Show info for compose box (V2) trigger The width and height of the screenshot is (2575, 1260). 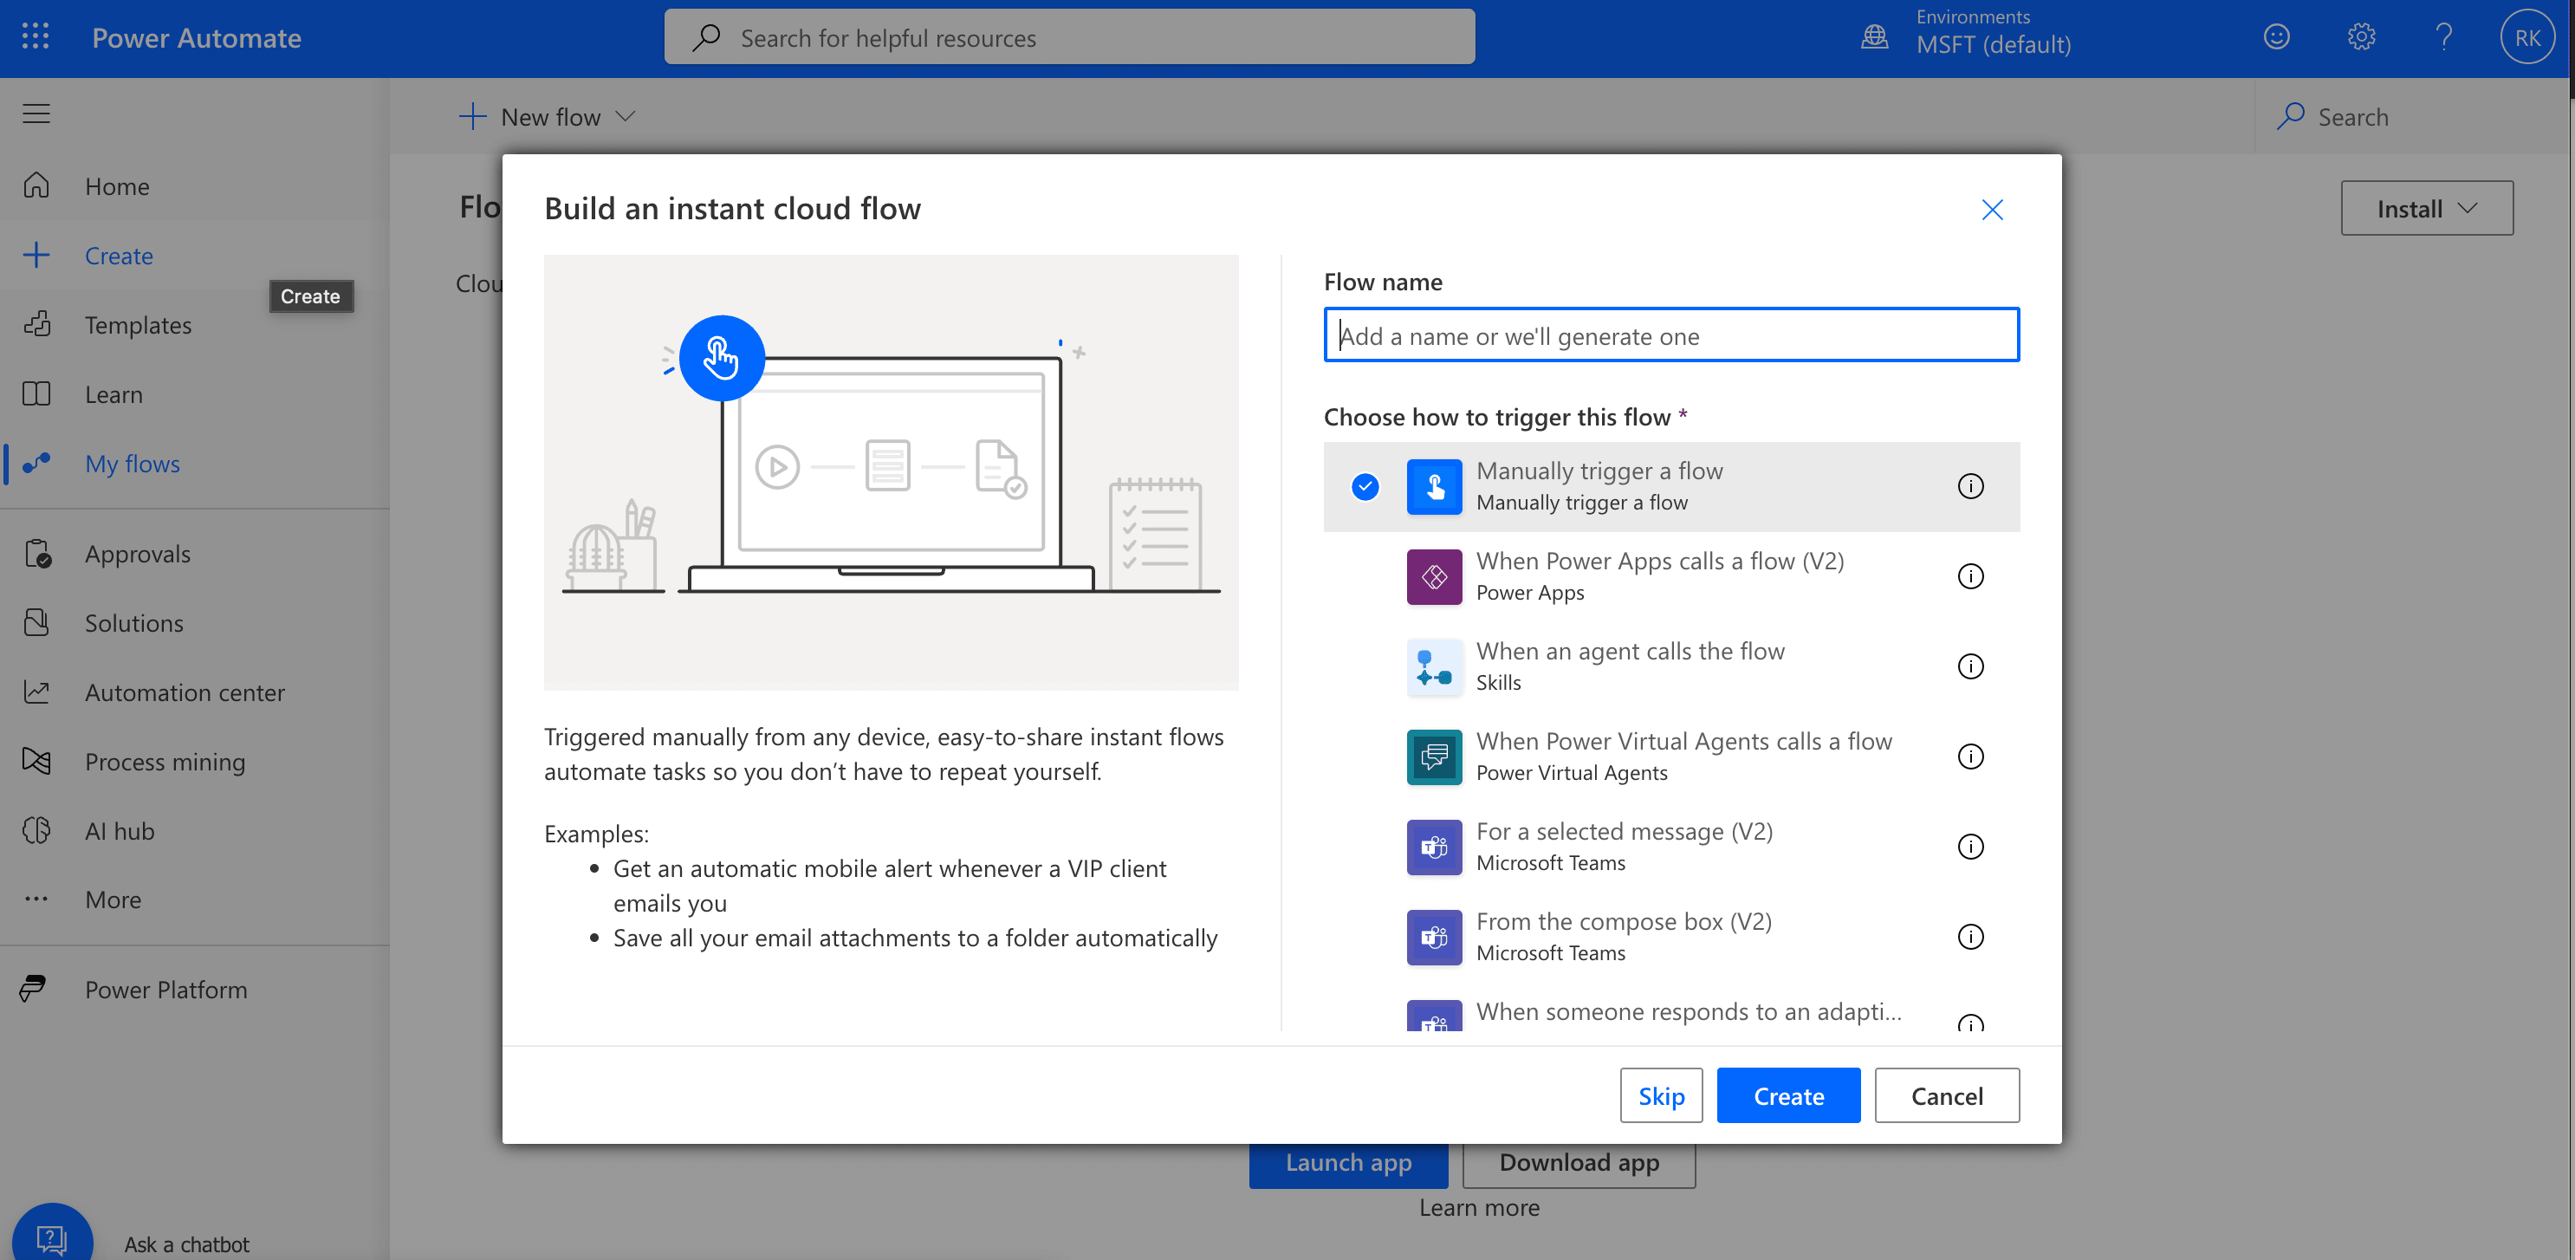click(1970, 936)
